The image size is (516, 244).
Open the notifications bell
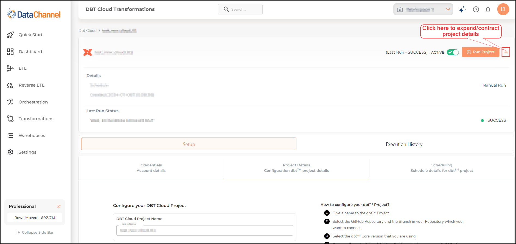click(488, 10)
